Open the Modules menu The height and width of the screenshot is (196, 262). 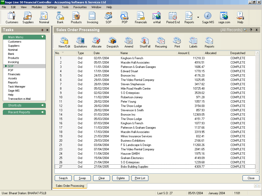click(37, 7)
